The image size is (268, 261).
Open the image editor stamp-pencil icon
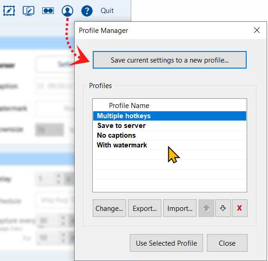click(x=9, y=11)
